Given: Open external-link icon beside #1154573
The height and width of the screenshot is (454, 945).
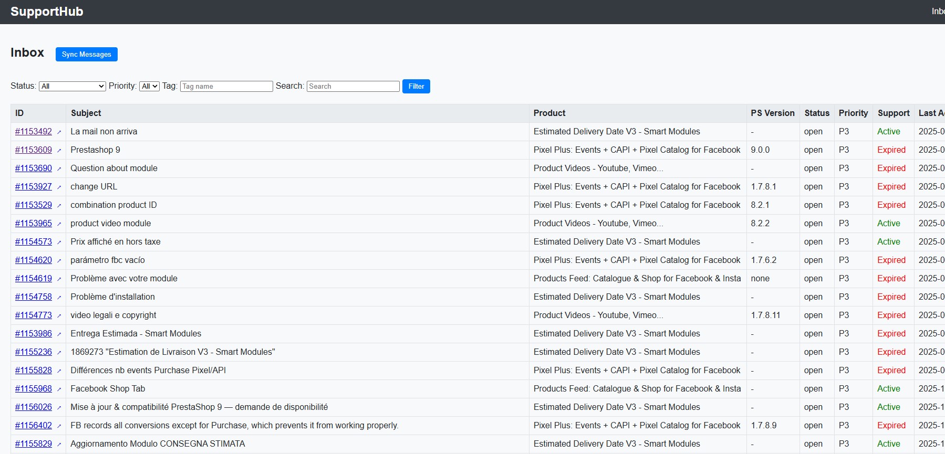Looking at the screenshot, I should point(59,242).
